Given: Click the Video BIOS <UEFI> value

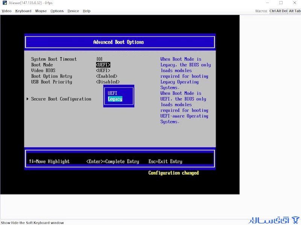Looking at the screenshot, I should coord(103,70).
